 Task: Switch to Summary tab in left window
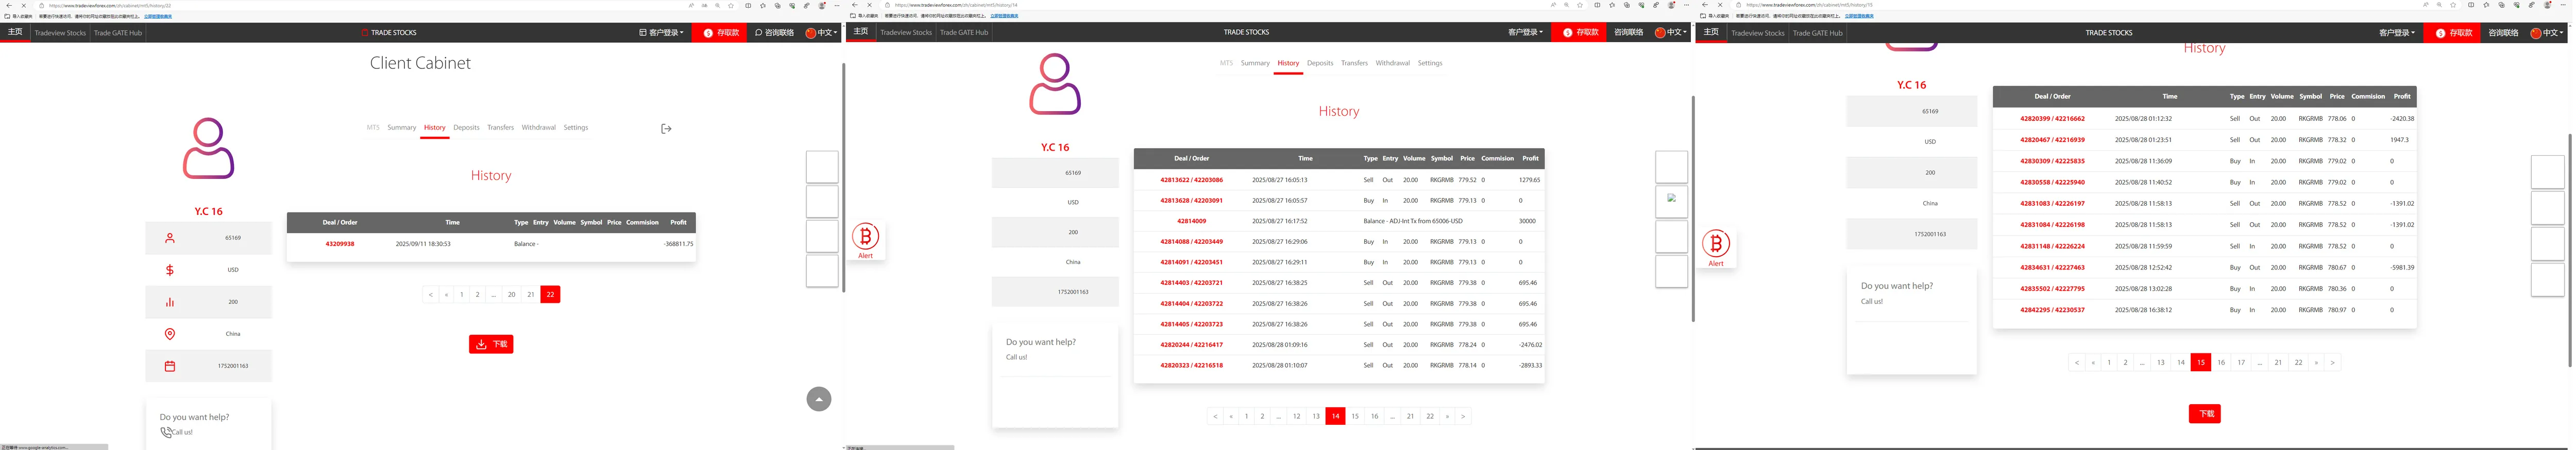click(x=402, y=128)
